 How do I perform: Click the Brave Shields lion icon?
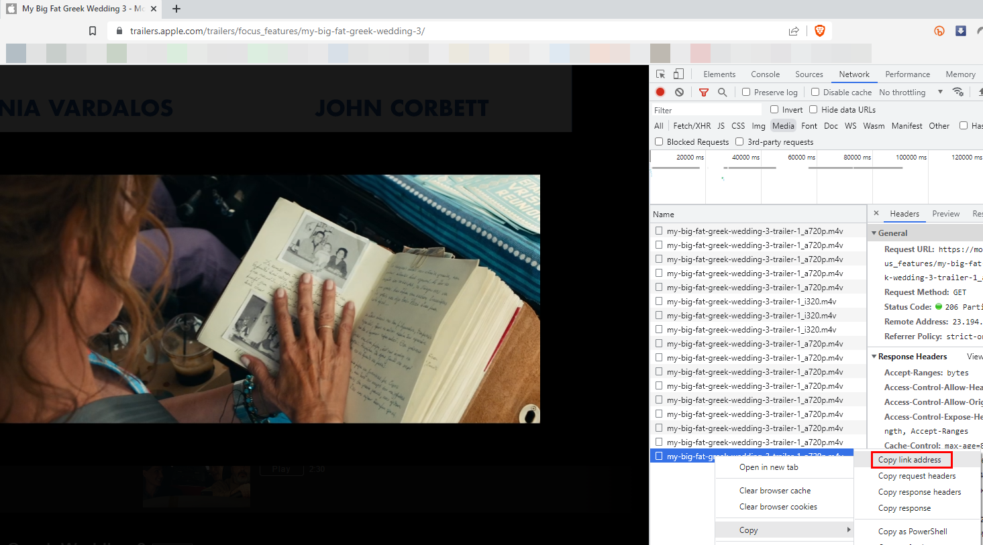819,31
